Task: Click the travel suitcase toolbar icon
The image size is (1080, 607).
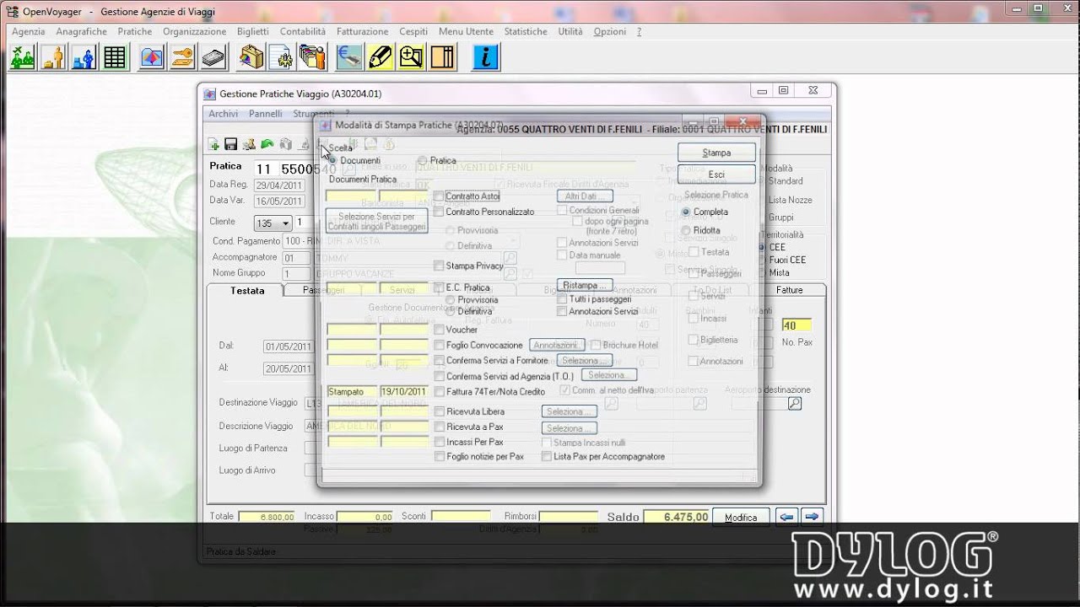Action: (x=251, y=57)
